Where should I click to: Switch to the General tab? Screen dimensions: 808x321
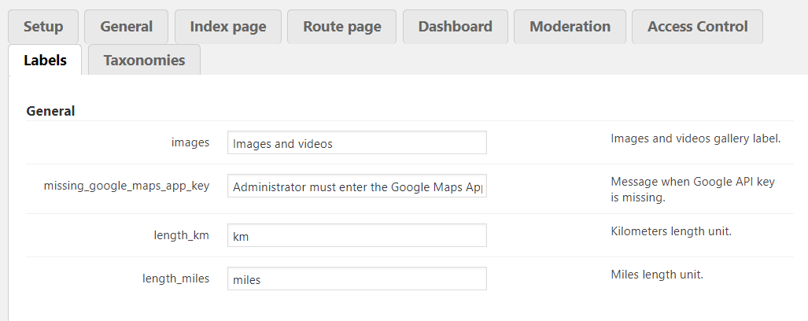(x=126, y=27)
